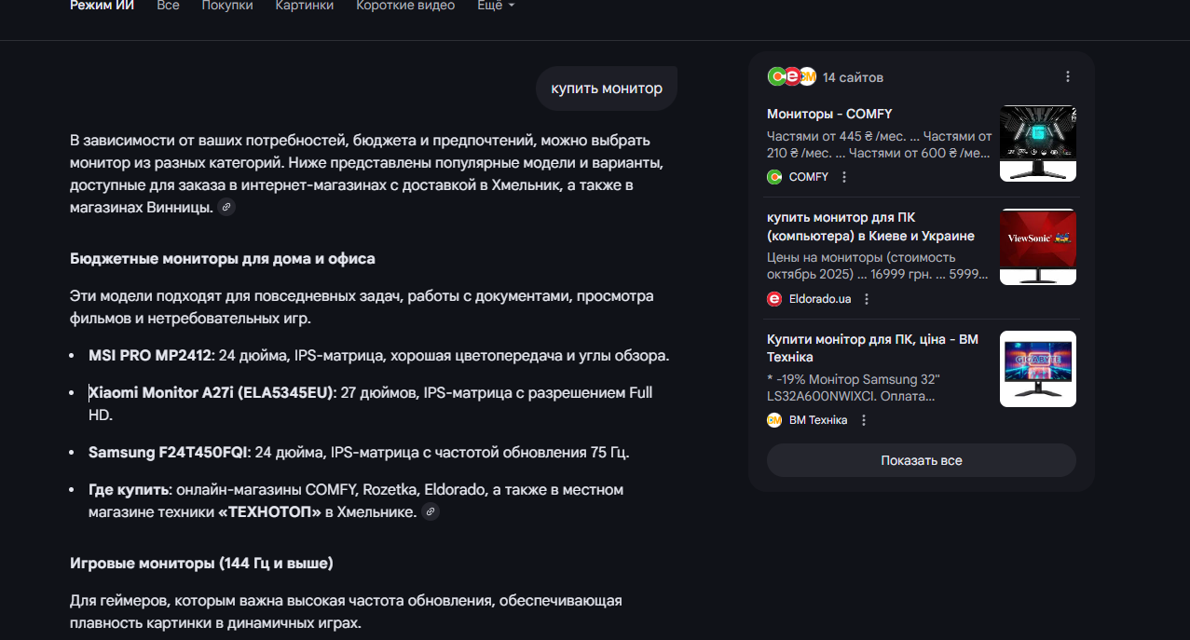
Task: Open 'Купити монітор для ПК' ВМ Техніка result
Action: point(872,348)
